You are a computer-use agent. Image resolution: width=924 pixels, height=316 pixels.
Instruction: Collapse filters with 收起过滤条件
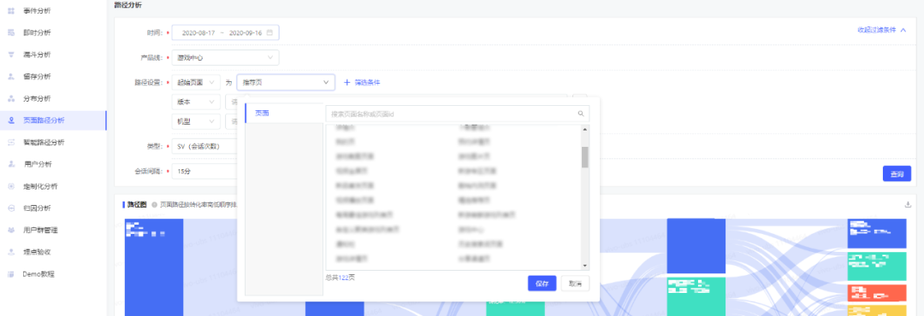click(x=881, y=30)
